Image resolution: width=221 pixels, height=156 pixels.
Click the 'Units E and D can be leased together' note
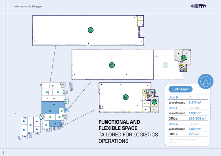[182, 141]
